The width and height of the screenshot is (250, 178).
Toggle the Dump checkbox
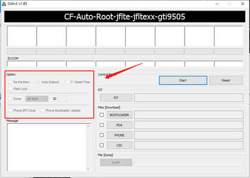click(10, 98)
